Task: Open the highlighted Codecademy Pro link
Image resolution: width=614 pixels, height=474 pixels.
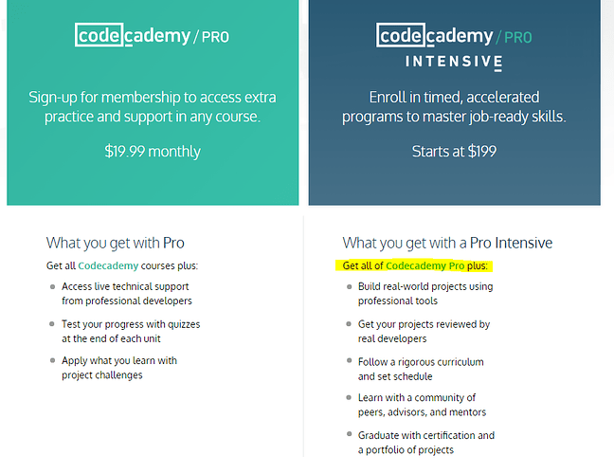Action: (424, 265)
